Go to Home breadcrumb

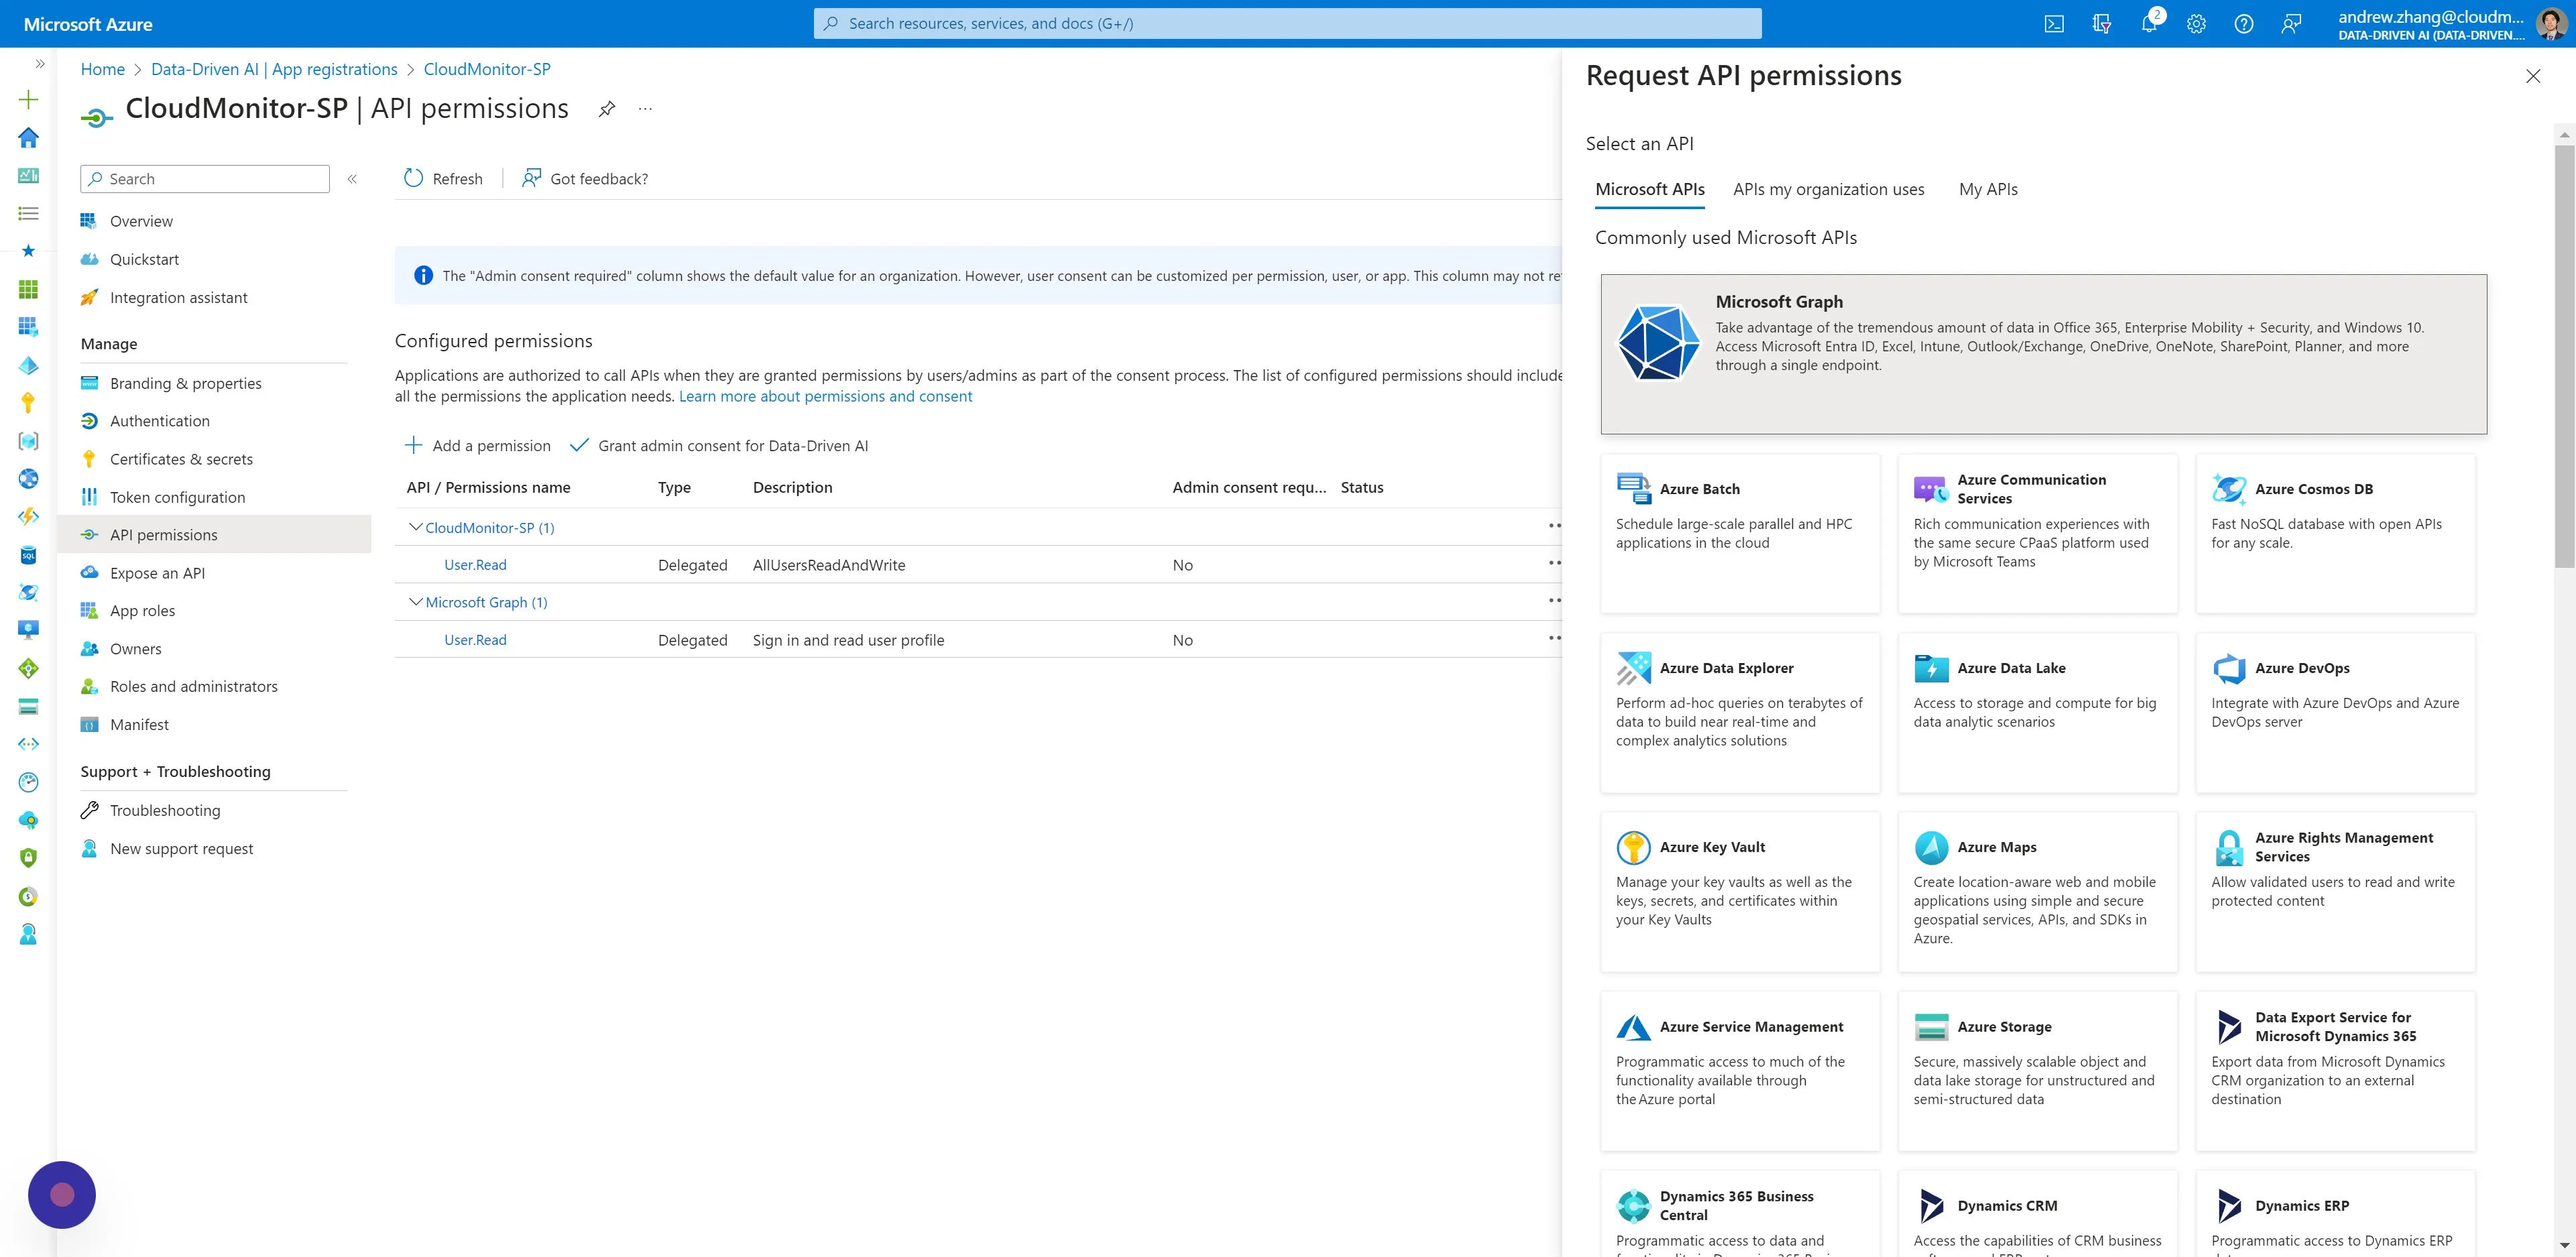(x=102, y=69)
